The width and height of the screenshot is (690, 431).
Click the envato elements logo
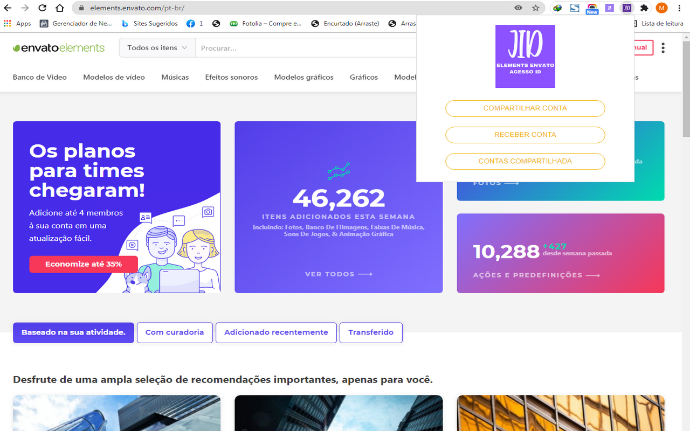point(59,48)
